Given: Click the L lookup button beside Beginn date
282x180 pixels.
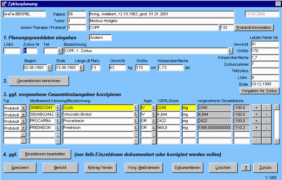Looking at the screenshot, I should click(49, 67).
